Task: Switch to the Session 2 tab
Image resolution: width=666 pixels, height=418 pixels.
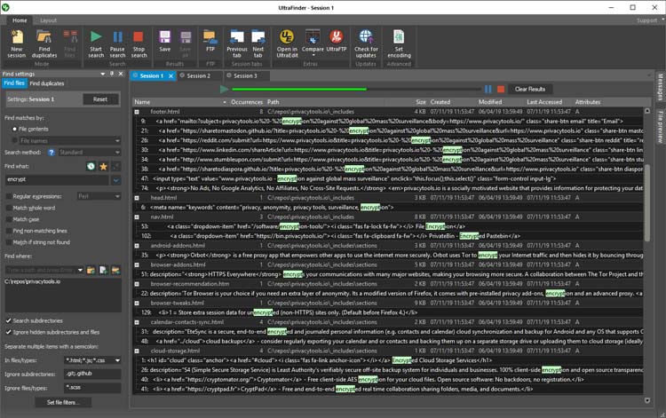Action: click(x=198, y=76)
